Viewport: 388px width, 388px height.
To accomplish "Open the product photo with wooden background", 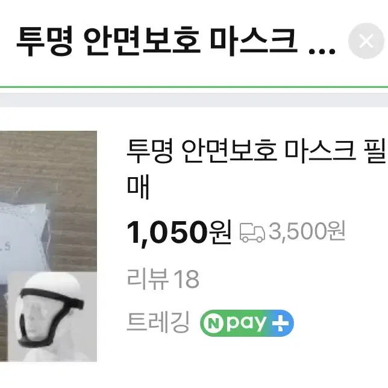I will pos(48,246).
